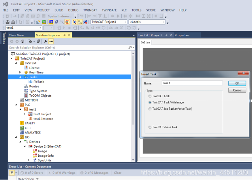Select TwinCAT Job Task (Worker Task) option

point(150,109)
